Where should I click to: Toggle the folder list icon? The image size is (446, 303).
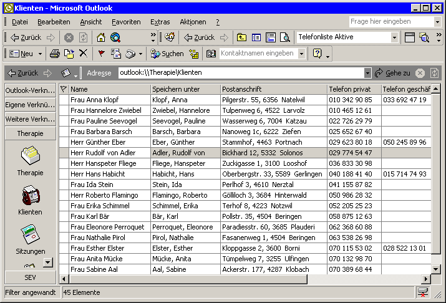pos(256,37)
